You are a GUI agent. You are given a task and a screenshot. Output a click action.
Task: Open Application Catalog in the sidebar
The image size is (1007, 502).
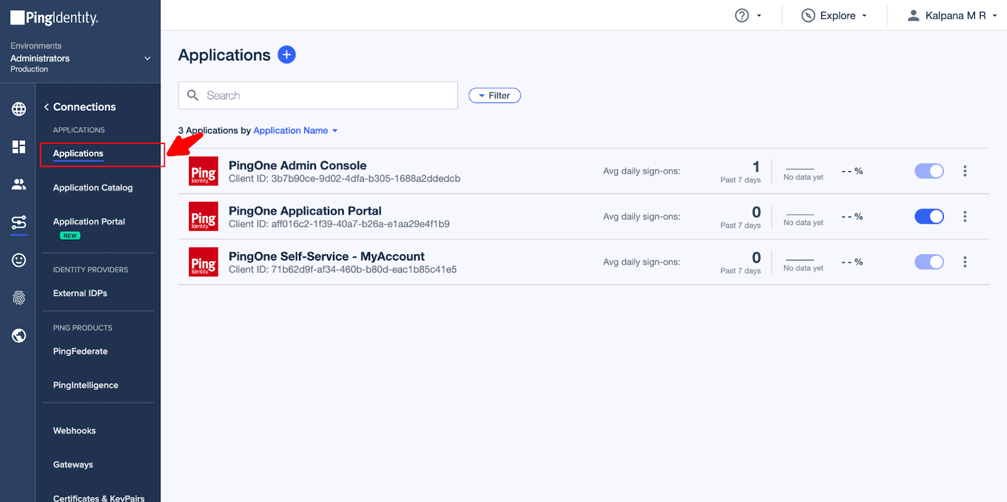93,187
